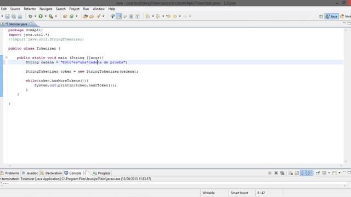Click the Save All toolbar icon
The height and width of the screenshot is (197, 351).
pyautogui.click(x=14, y=16)
